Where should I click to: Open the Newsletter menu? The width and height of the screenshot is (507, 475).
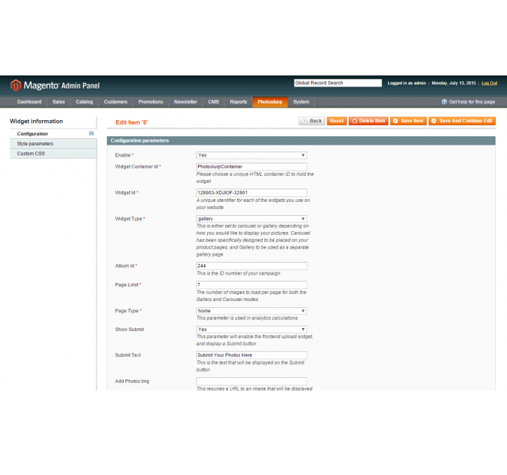pos(185,102)
